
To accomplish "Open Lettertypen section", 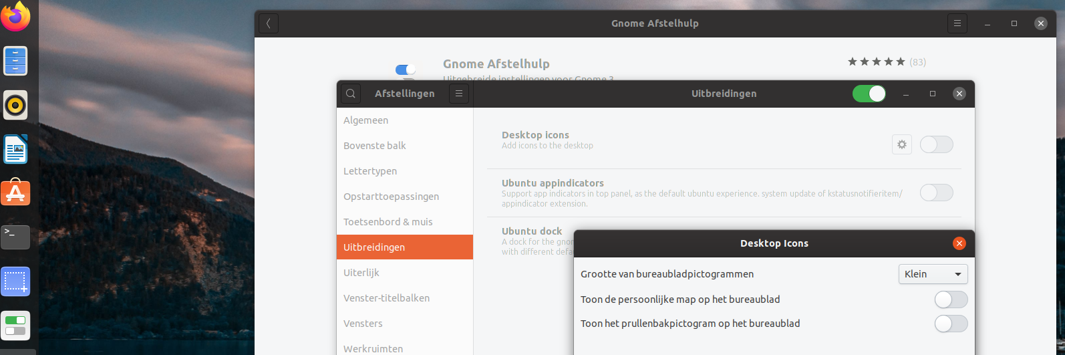I will pyautogui.click(x=405, y=171).
